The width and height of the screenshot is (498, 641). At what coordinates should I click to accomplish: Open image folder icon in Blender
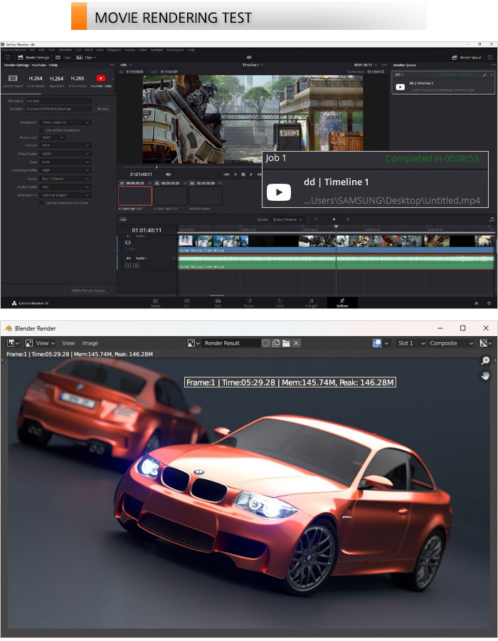coord(286,343)
